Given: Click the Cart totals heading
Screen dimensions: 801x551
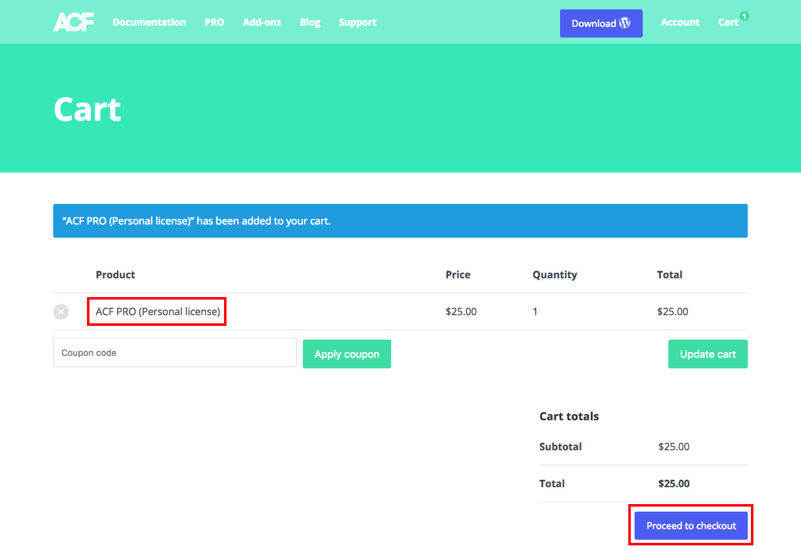Looking at the screenshot, I should click(569, 416).
